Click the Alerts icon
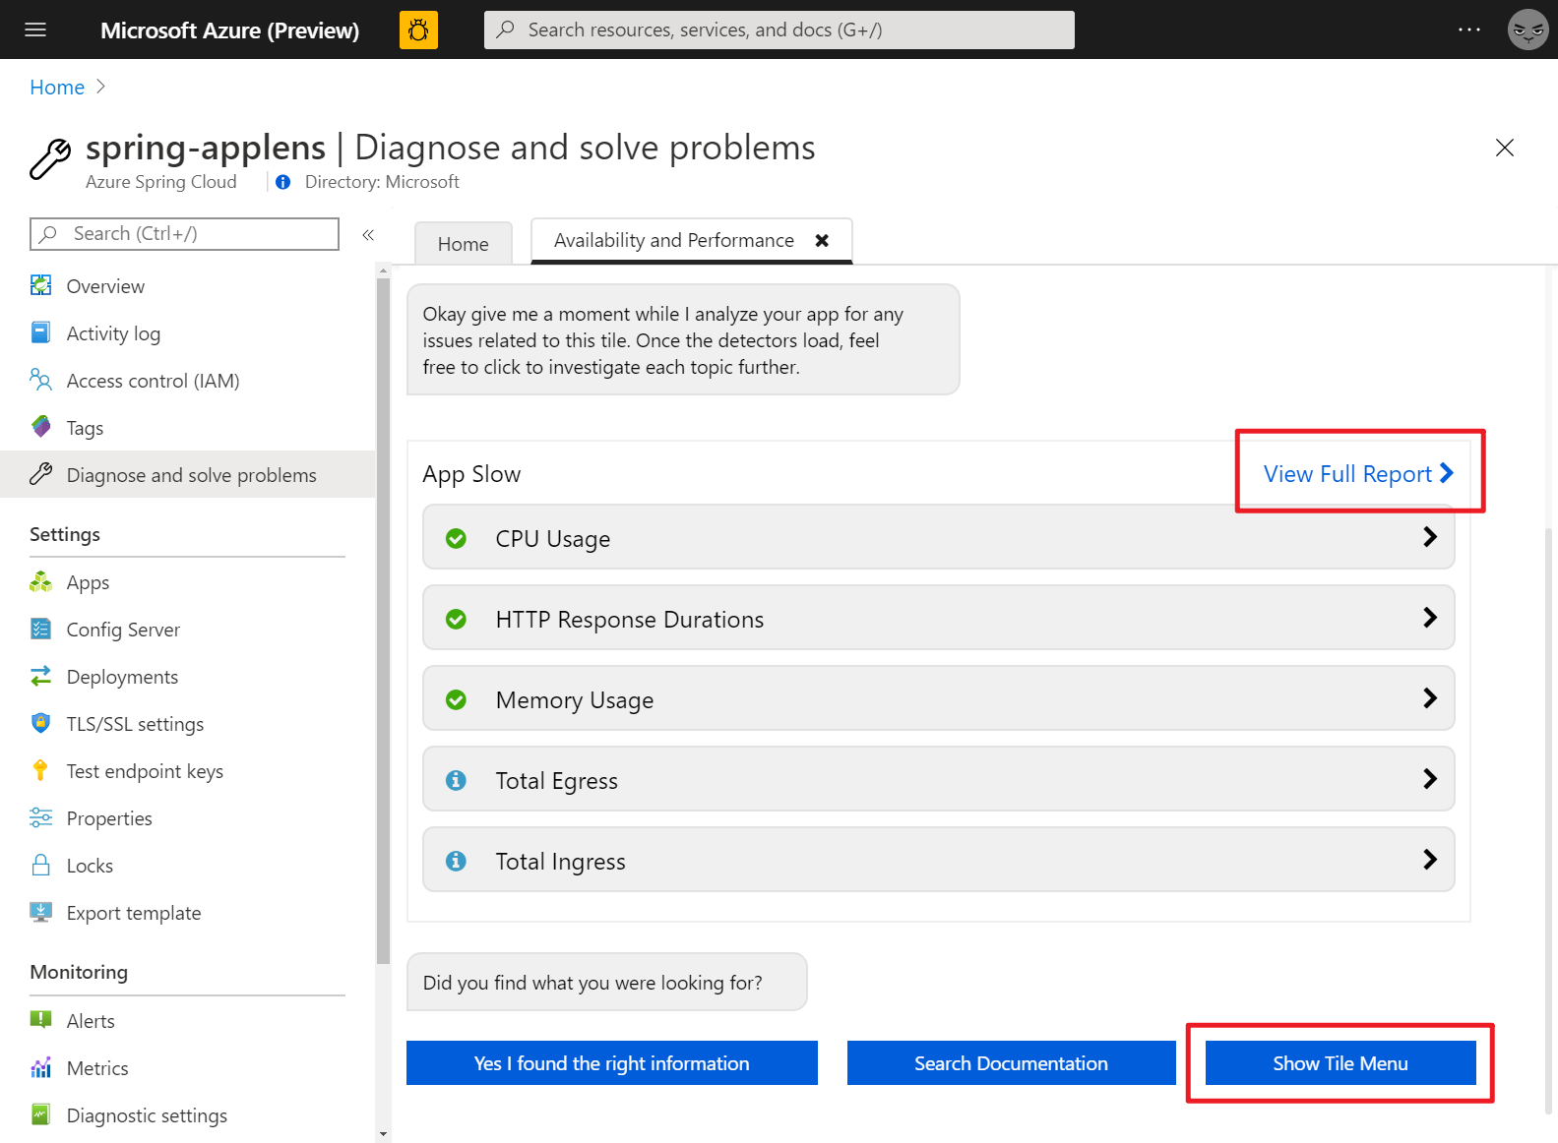Screen dimensions: 1558x1143 40,1020
